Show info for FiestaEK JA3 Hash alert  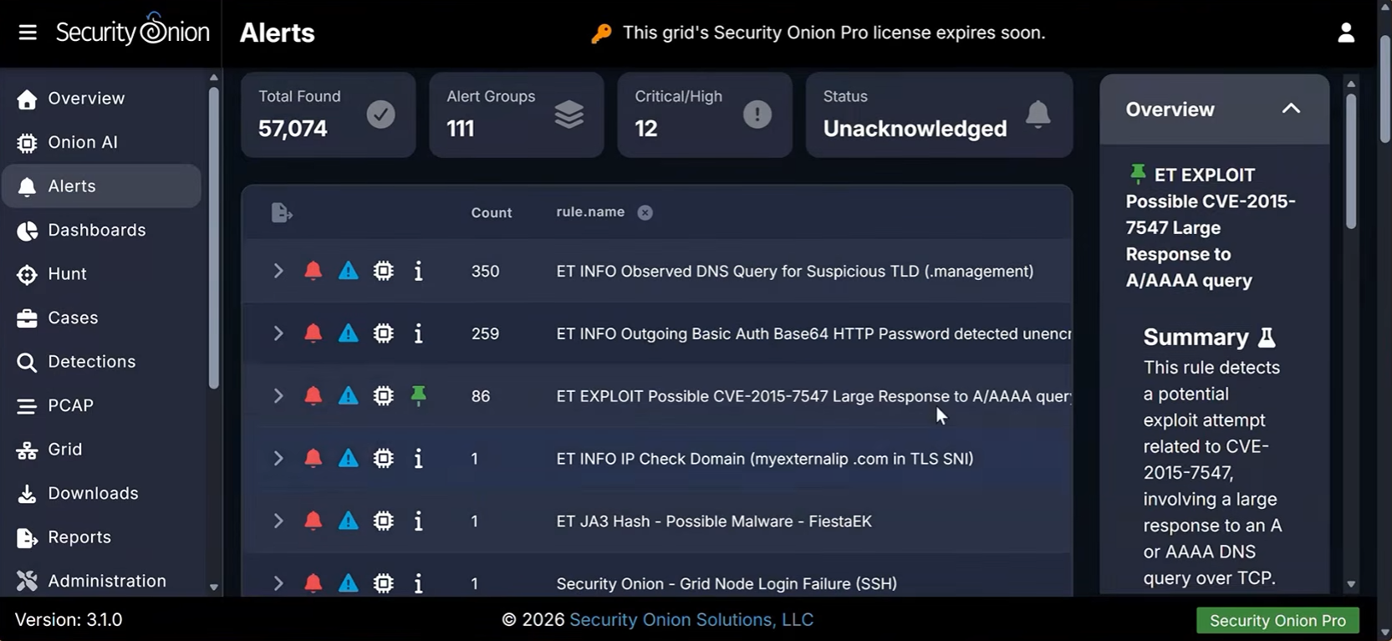click(418, 521)
